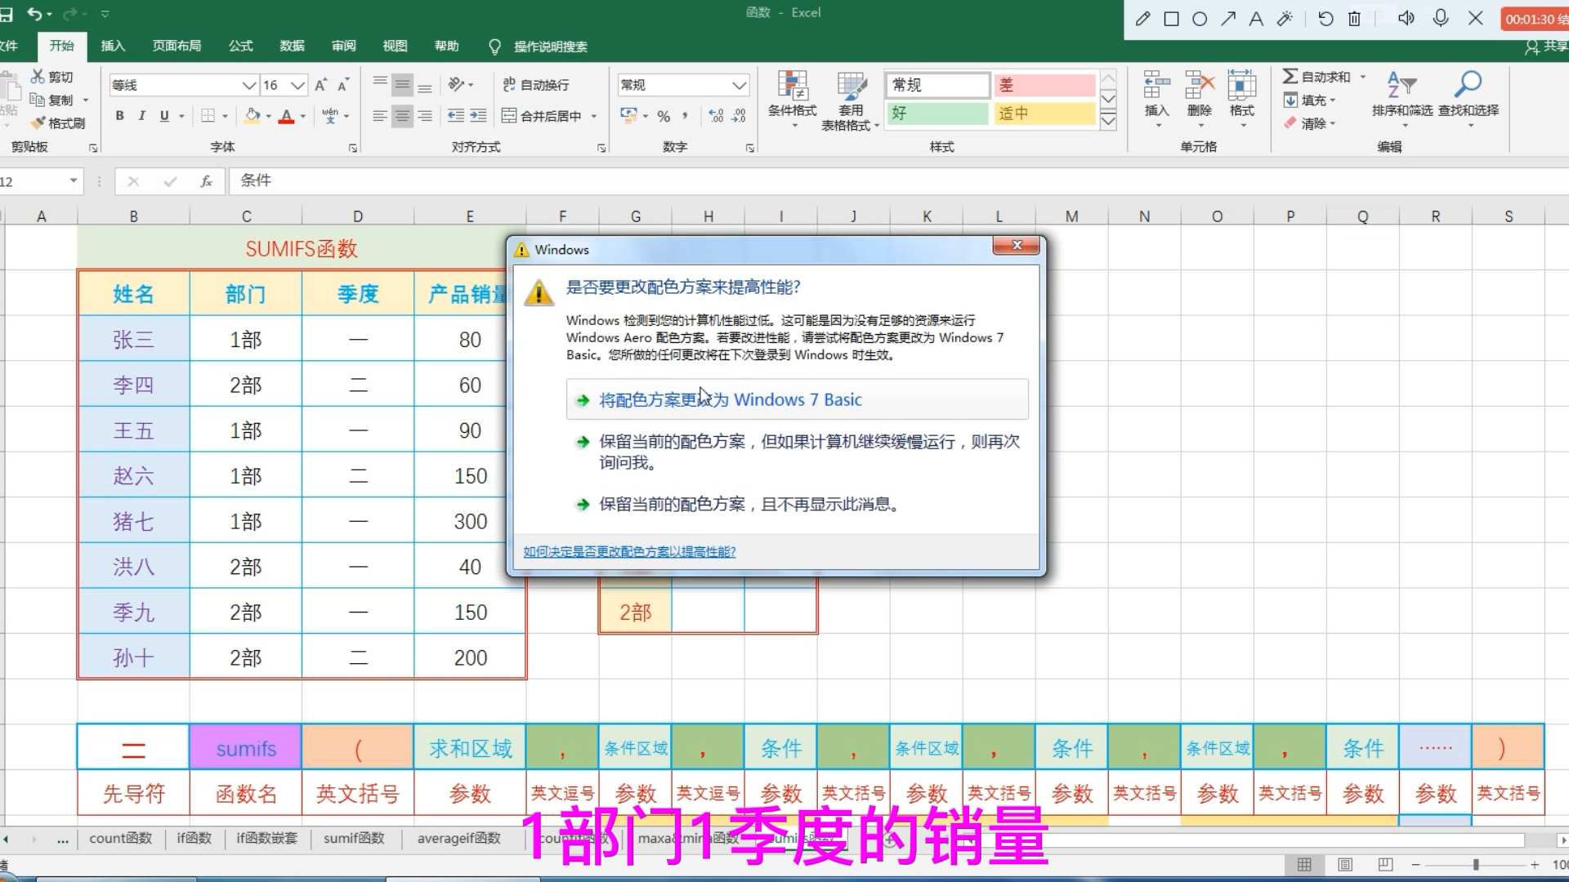This screenshot has width=1569, height=882.
Task: Toggle italic formatting
Action: tap(141, 116)
